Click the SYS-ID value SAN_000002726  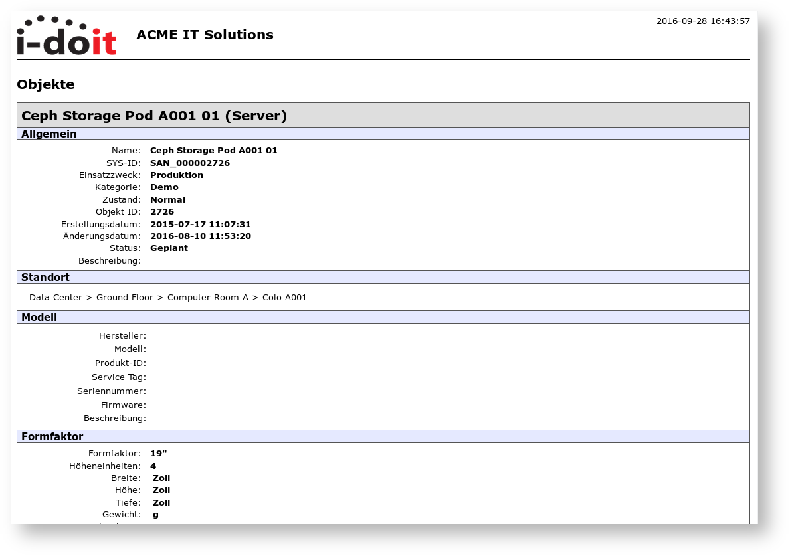pos(190,163)
